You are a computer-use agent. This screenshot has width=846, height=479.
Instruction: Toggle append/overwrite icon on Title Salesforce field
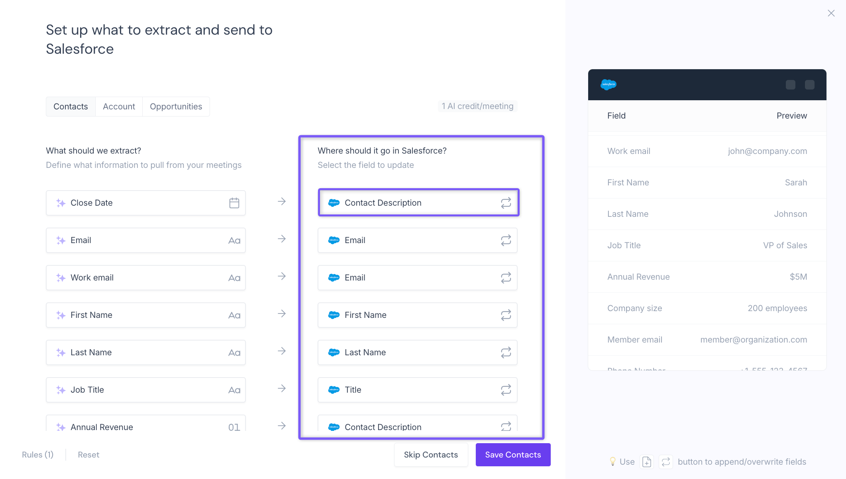click(x=506, y=390)
